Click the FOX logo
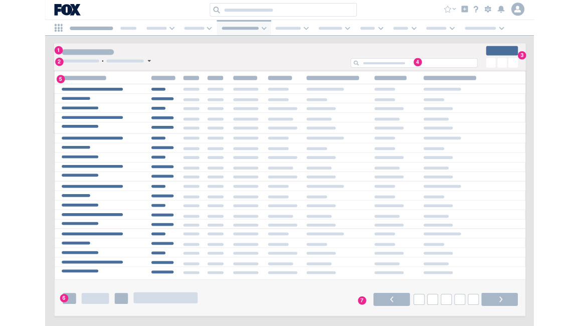Screen dimensions: 579x326 click(67, 10)
